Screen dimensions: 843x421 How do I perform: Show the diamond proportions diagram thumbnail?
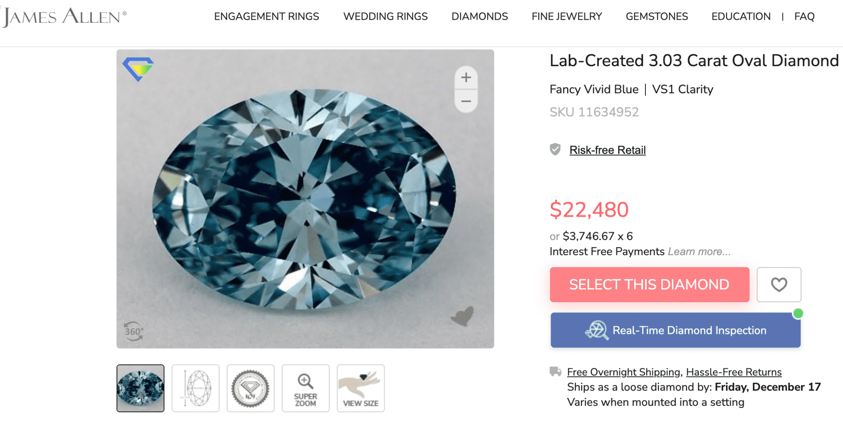196,388
